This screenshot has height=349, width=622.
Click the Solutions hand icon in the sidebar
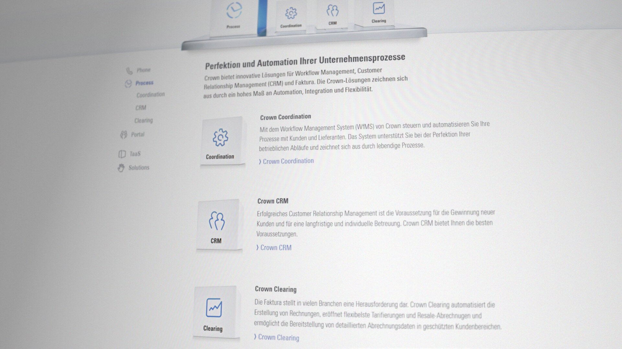pyautogui.click(x=121, y=168)
